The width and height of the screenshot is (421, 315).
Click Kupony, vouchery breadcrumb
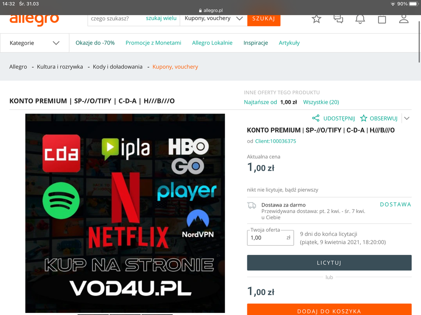(x=175, y=67)
